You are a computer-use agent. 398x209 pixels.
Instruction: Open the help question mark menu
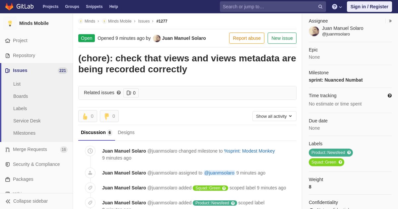337,7
